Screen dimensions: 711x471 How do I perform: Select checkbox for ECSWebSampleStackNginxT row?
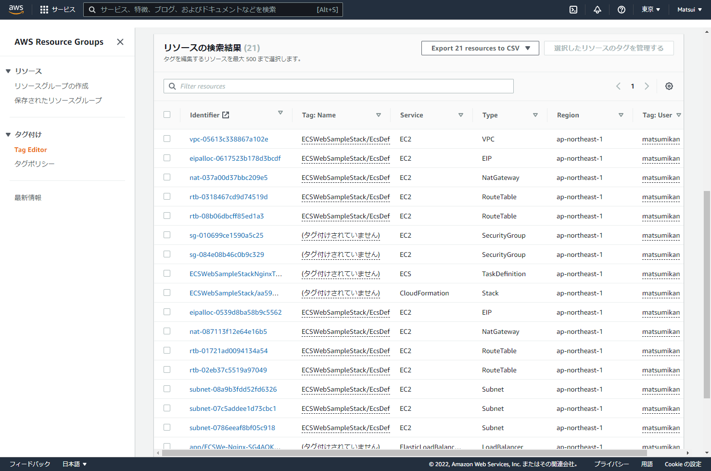click(167, 273)
